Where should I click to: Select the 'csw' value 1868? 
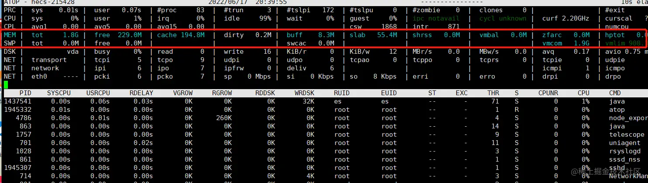pos(389,27)
